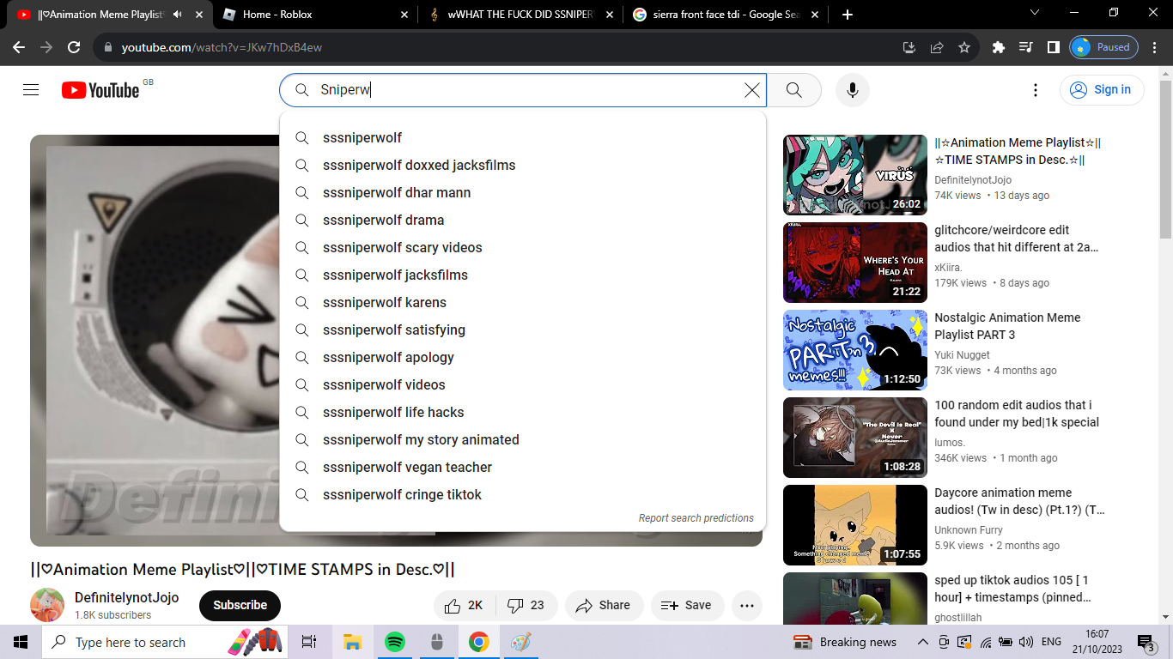Open a new browser tab
The width and height of the screenshot is (1173, 659).
coord(848,15)
